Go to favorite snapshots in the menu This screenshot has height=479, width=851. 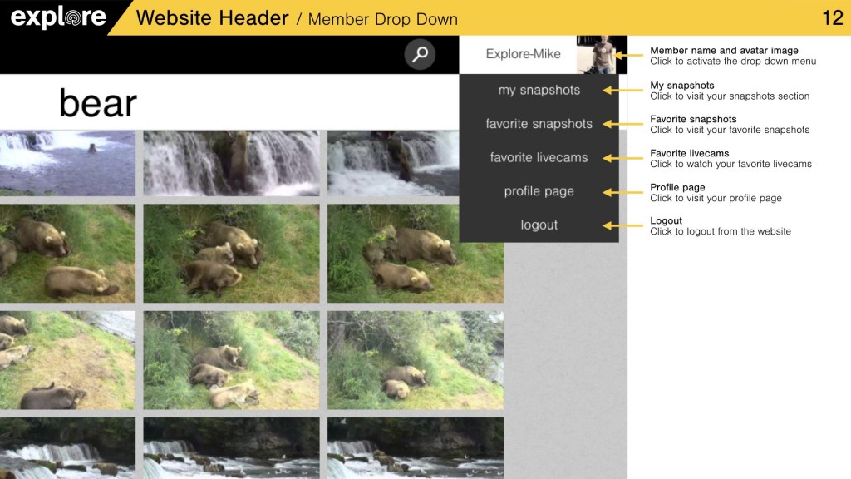[x=539, y=124]
